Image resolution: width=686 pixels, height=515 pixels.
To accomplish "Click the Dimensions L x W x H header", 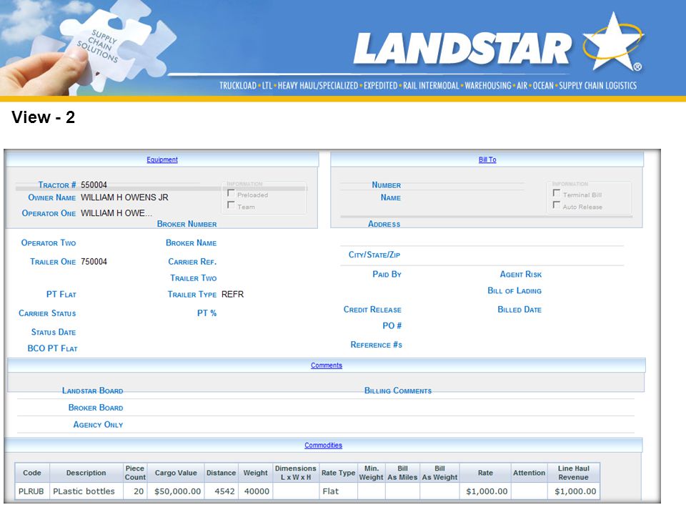I will pyautogui.click(x=296, y=473).
